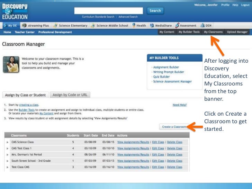This screenshot has height=189, width=252.
Task: Delete Class for CMS Test Class 1
Action: point(174,148)
